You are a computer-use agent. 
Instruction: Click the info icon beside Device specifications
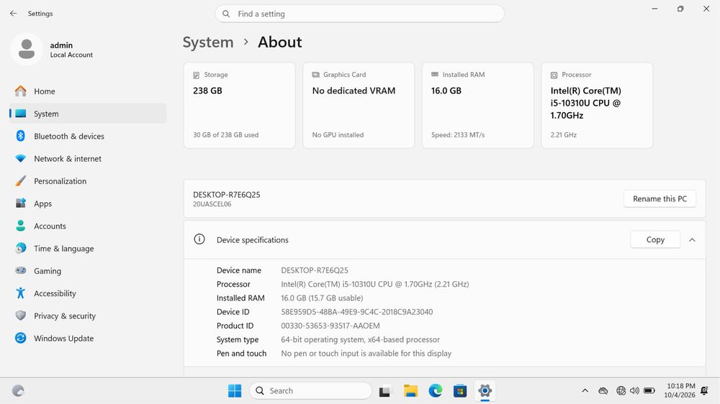199,239
